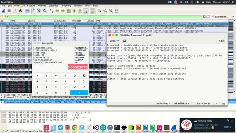236x133 pixels.
Task: Click the Expression... filter button
Action: point(222,17)
